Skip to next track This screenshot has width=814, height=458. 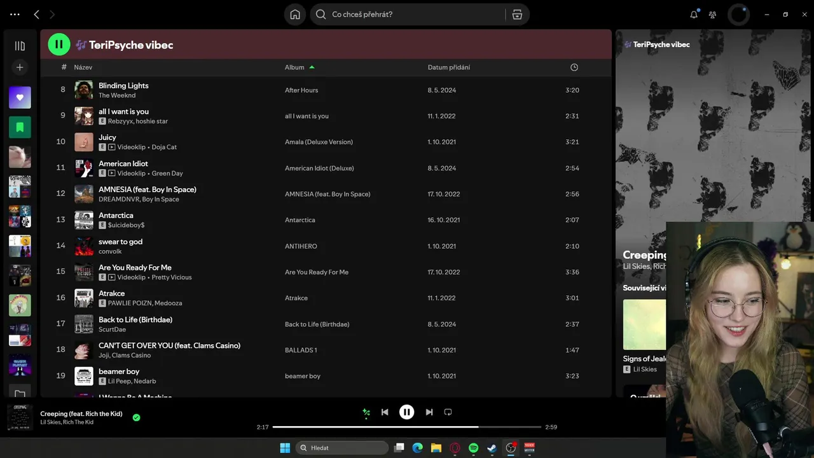coord(429,412)
